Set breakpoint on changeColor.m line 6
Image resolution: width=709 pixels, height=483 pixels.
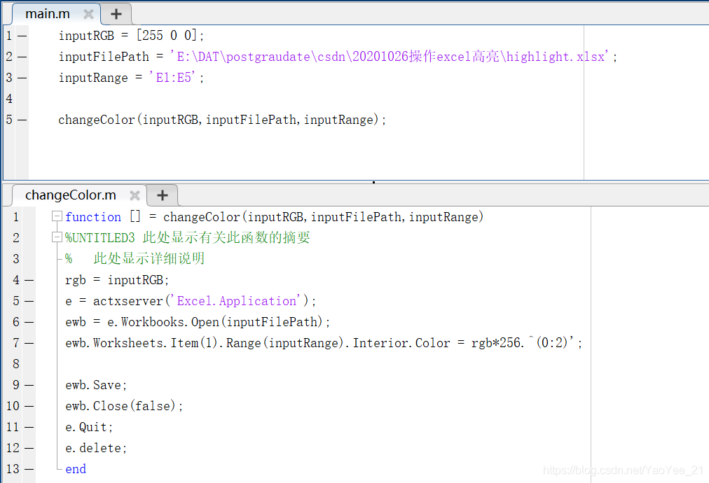29,322
